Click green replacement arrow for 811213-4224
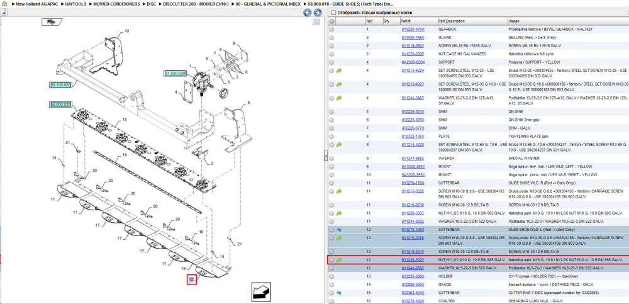 pos(339,70)
